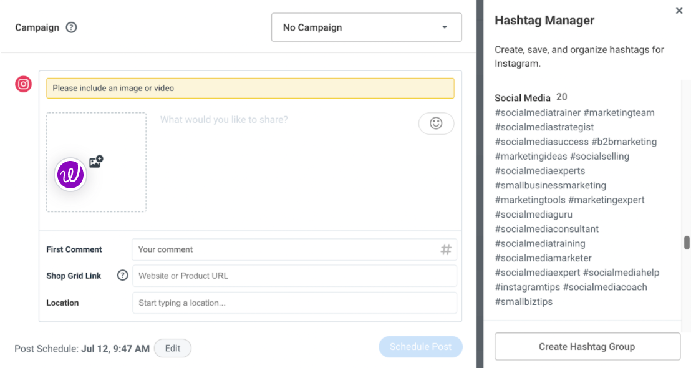
Task: Open the emoji picker smiley icon
Action: pos(436,123)
